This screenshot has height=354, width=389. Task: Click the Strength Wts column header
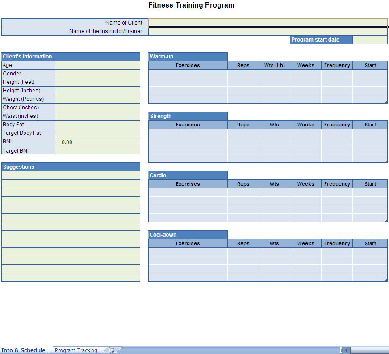coord(274,125)
